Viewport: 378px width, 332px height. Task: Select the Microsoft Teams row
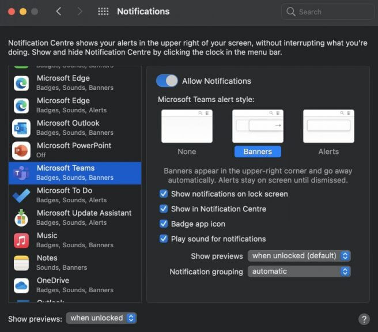click(x=75, y=173)
